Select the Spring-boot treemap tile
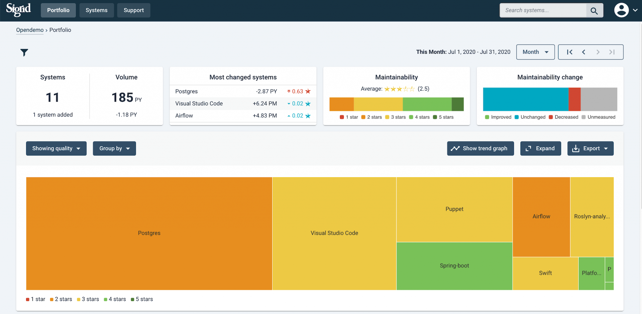642x314 pixels. (454, 266)
